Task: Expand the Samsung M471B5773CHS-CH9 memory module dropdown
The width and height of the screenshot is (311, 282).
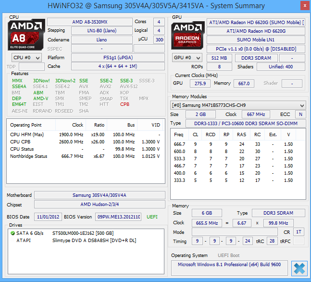Action: (238, 105)
